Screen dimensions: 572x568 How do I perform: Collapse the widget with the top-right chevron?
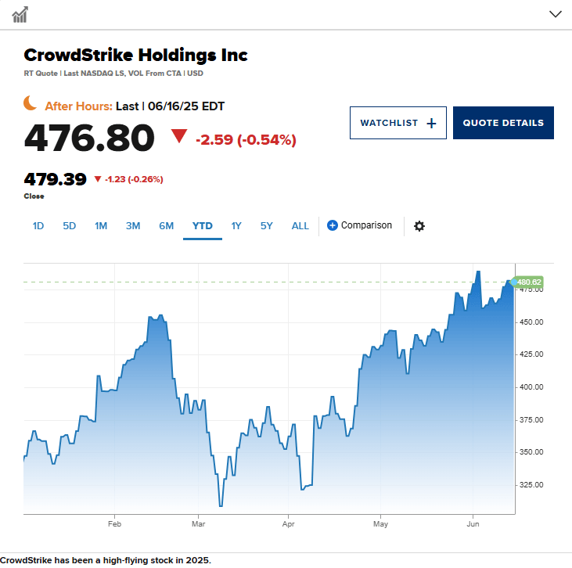(x=556, y=14)
